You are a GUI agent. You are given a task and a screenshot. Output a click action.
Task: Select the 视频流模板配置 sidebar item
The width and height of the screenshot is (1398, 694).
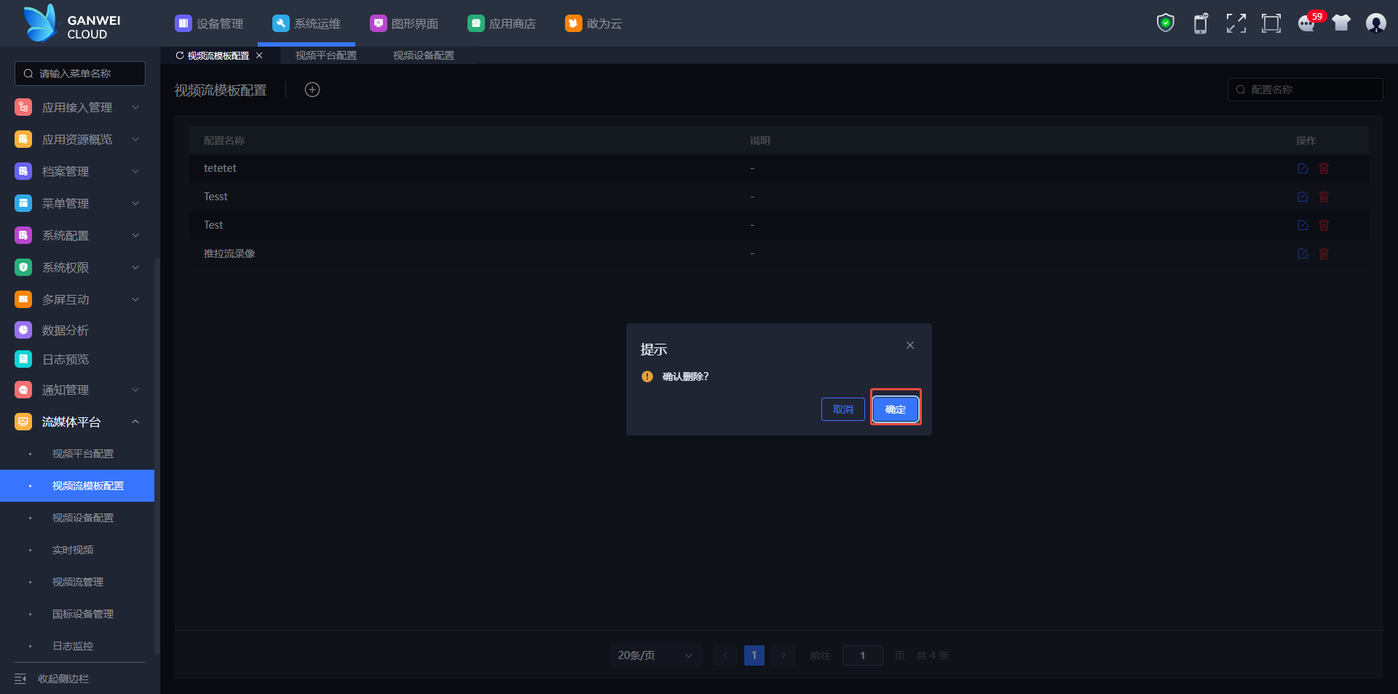(77, 486)
